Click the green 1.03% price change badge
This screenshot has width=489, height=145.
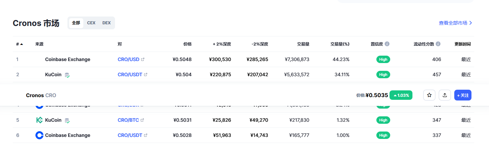pos(401,95)
